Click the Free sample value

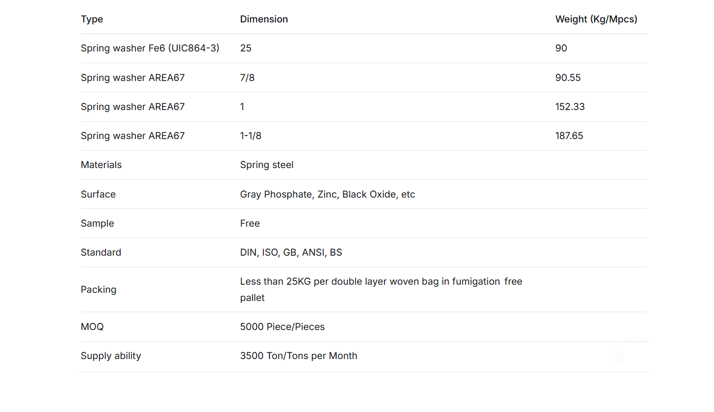pyautogui.click(x=250, y=224)
